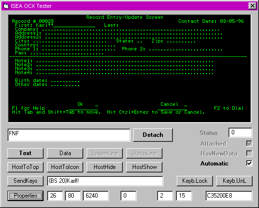
Task: Click the HostShow button
Action: pos(145,167)
